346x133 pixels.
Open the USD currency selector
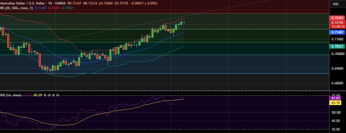pos(336,4)
